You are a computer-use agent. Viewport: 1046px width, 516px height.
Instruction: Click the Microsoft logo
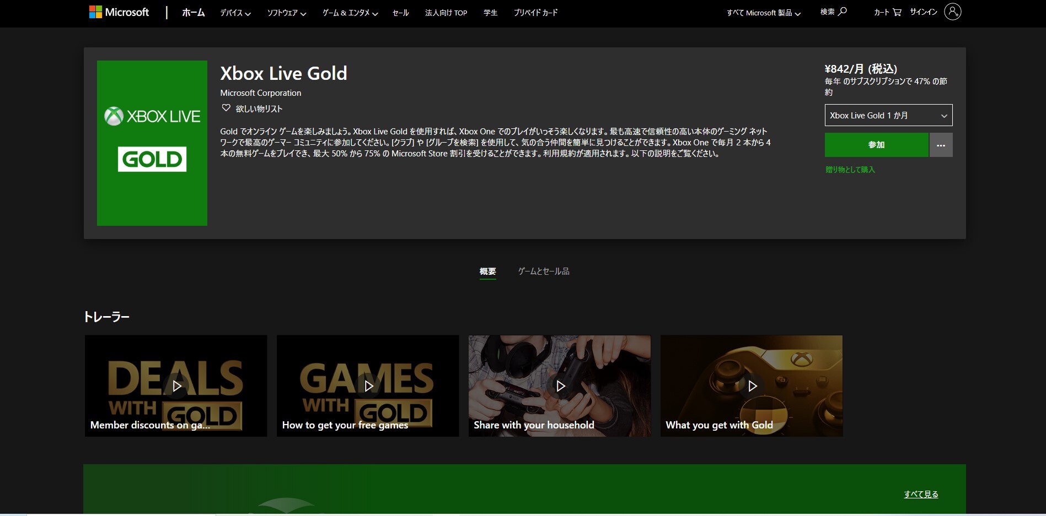click(119, 12)
